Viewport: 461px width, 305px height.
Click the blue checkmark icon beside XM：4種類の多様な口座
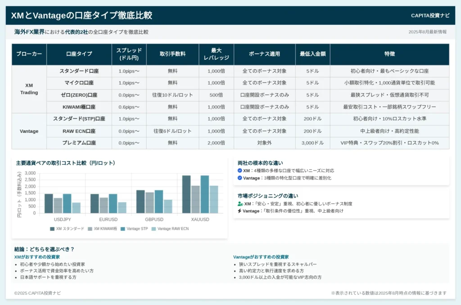(240, 170)
